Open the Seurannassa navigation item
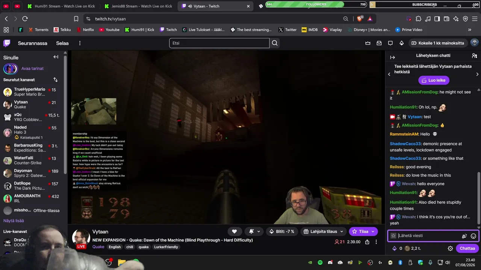The image size is (481, 270). click(33, 43)
